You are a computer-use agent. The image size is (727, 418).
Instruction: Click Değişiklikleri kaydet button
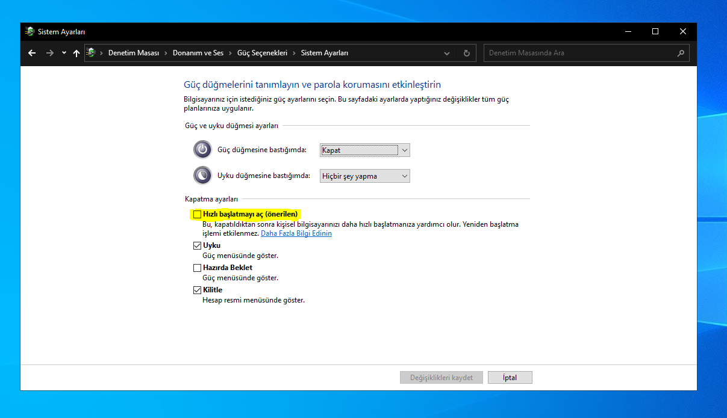click(x=442, y=378)
